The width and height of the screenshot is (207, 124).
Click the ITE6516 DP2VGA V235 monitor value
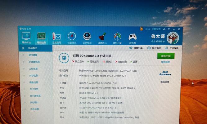tap(98, 108)
